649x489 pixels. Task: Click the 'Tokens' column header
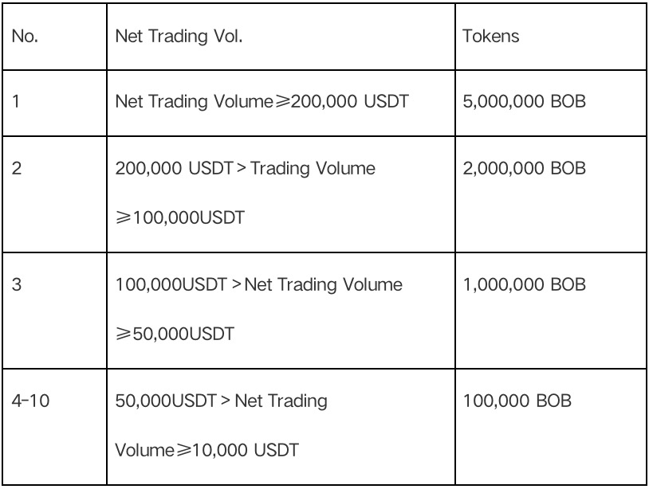point(550,37)
